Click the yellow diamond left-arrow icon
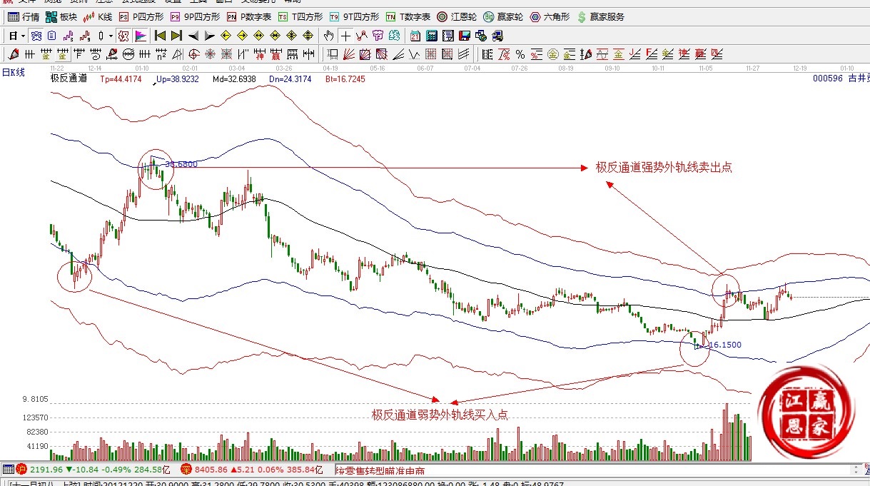Viewport: 870px width, 486px height. [226, 36]
